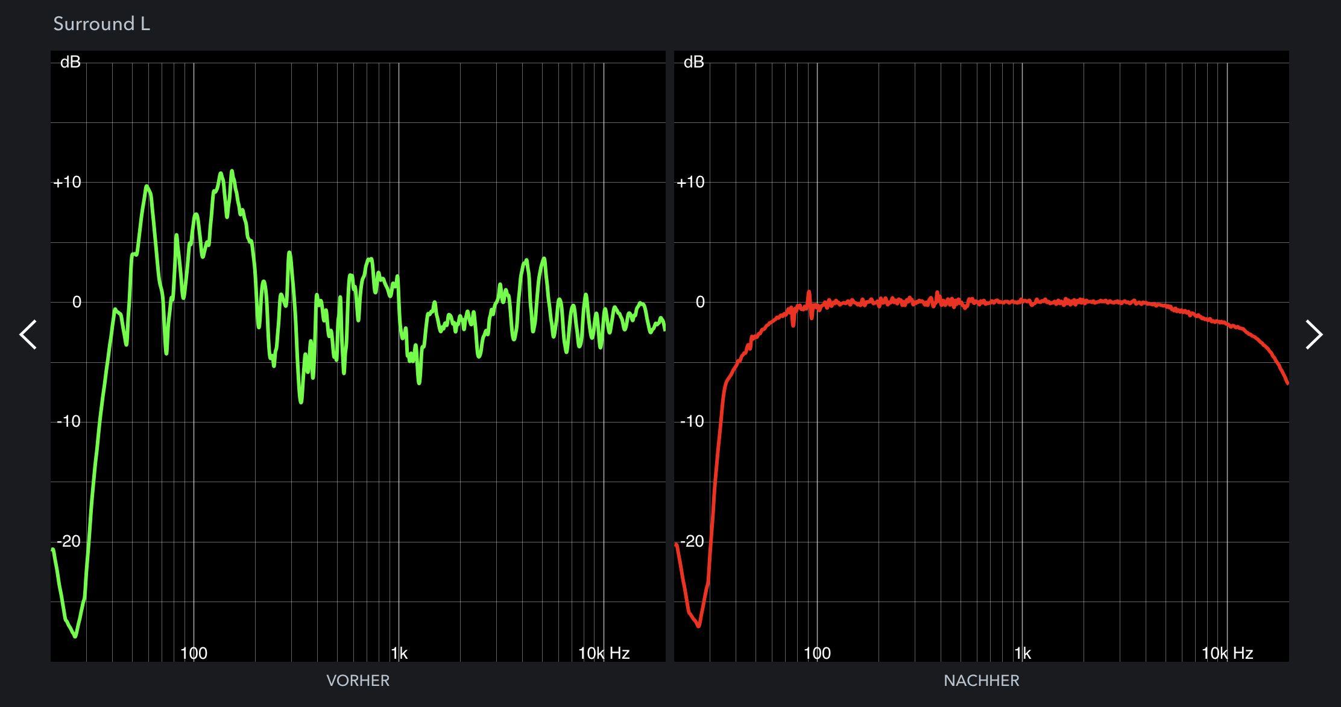Click the 10k Hz label on NACHHER graph

pos(1227,653)
